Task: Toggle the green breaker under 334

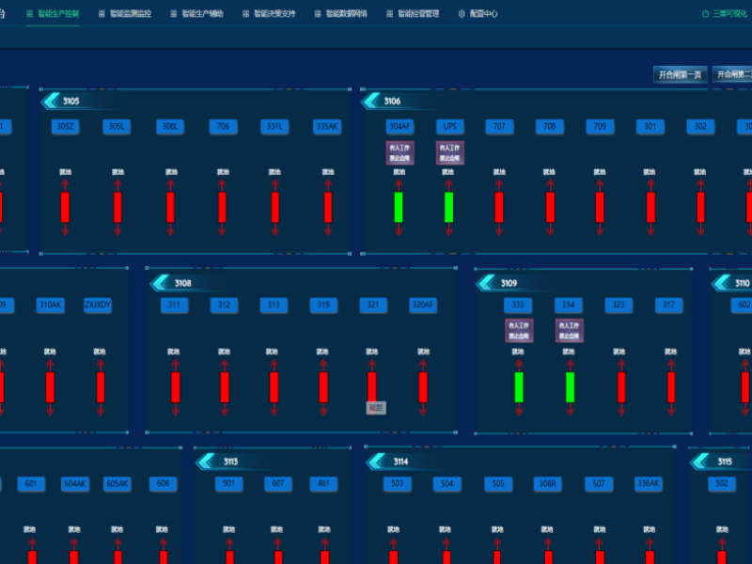Action: tap(570, 386)
